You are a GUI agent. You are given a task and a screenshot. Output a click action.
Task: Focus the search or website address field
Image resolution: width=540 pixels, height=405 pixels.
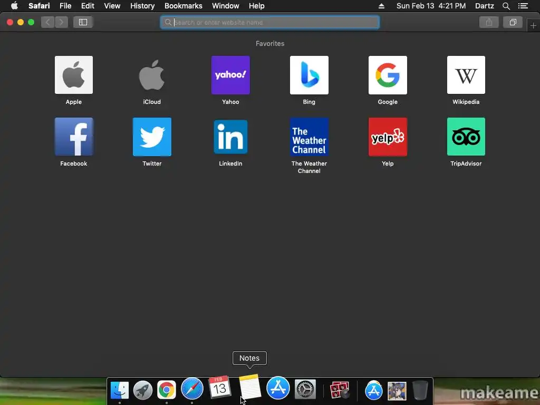(x=270, y=22)
